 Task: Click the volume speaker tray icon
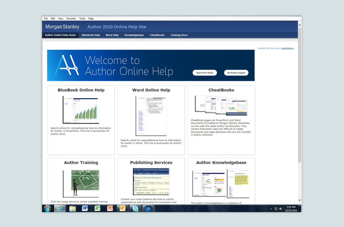(281, 209)
